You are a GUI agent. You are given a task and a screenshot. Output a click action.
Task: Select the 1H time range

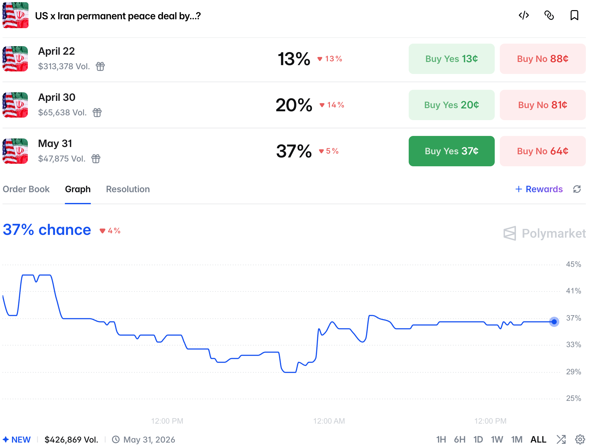[441, 439]
